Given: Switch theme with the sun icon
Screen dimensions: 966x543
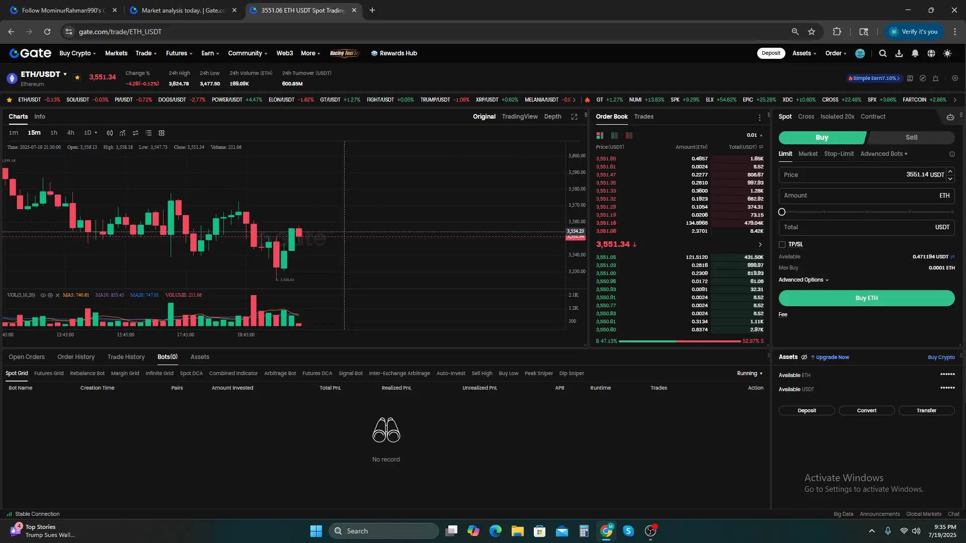Looking at the screenshot, I should tap(947, 53).
